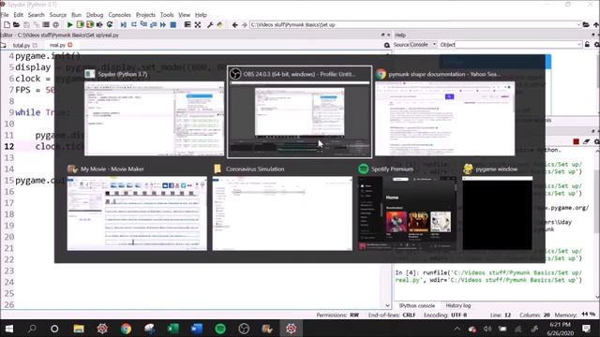This screenshot has height=337, width=600.
Task: Open the Debug menu
Action: (95, 15)
